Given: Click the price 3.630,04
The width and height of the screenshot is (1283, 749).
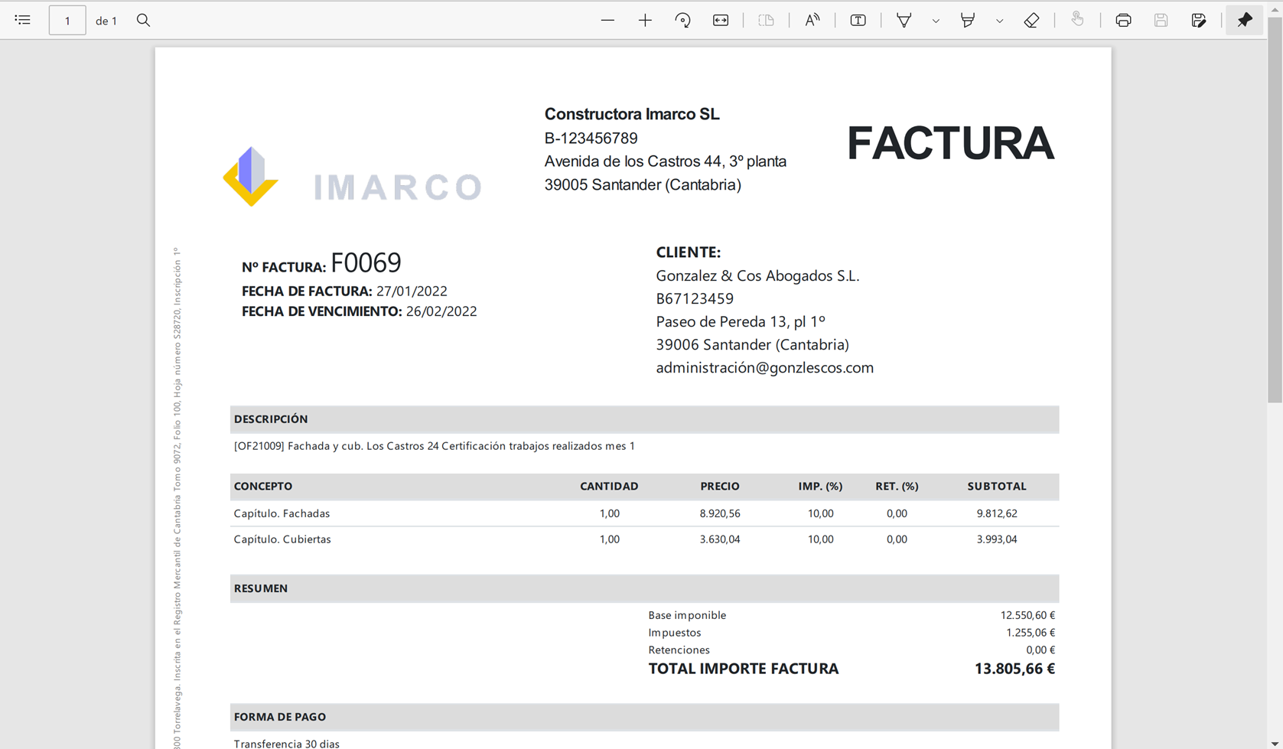Looking at the screenshot, I should point(720,539).
